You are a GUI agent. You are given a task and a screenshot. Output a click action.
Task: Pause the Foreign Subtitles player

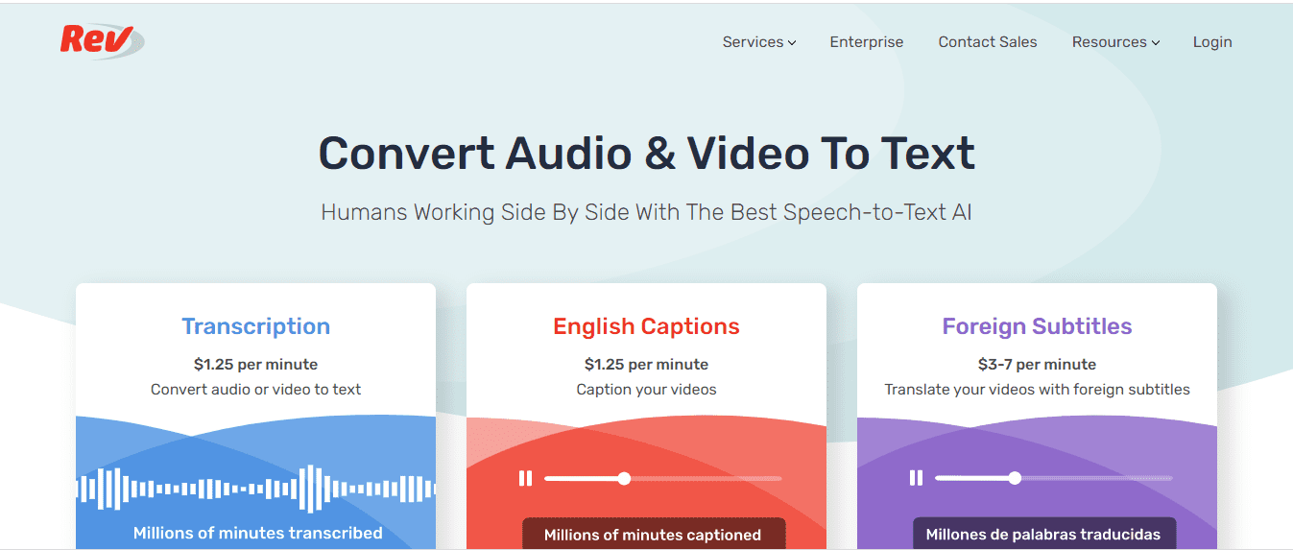click(916, 478)
